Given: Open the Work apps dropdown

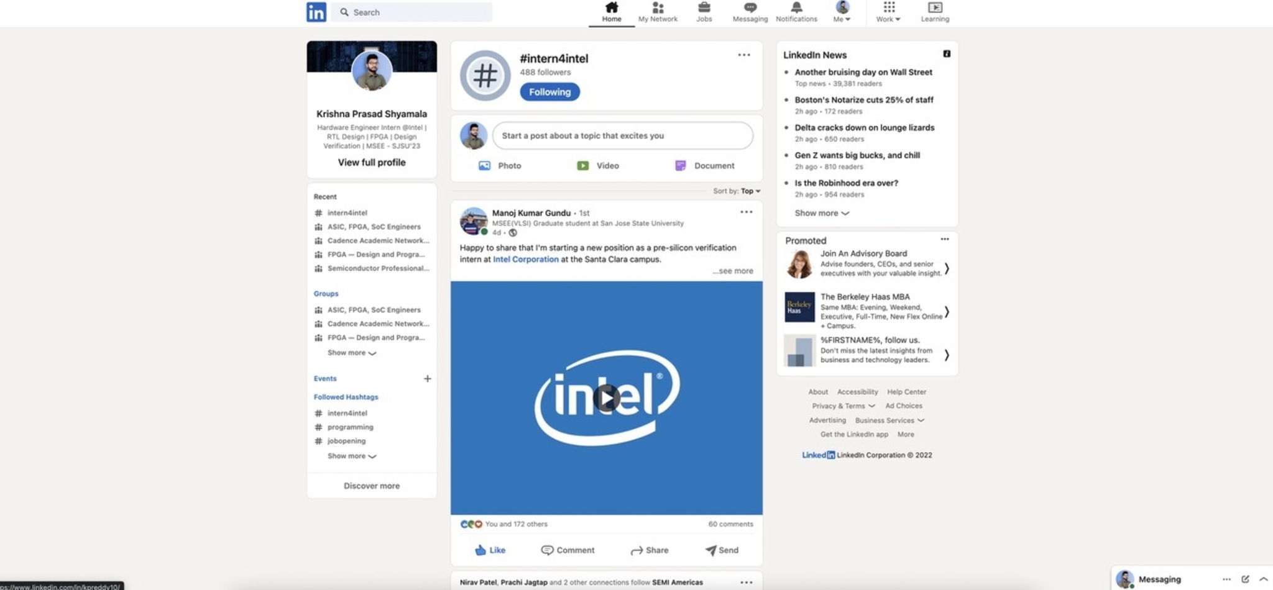Looking at the screenshot, I should (888, 12).
